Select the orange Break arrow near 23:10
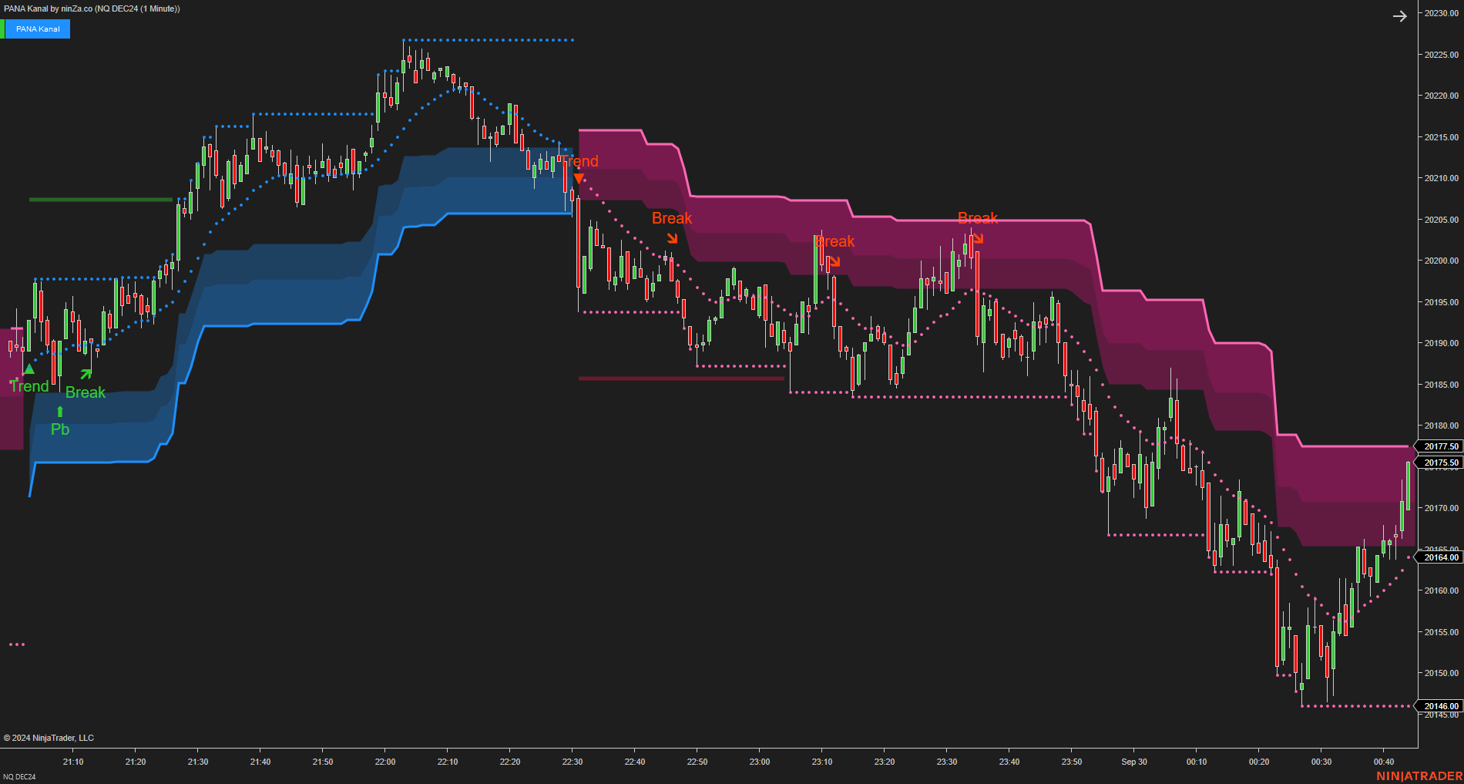 click(x=835, y=261)
